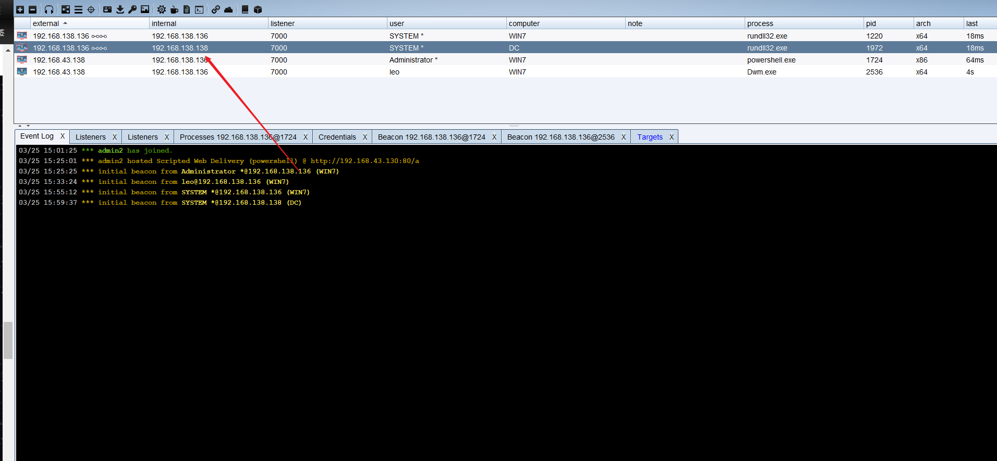Manage web server via the cloud icon
Screen dimensions: 997x461
(x=228, y=9)
